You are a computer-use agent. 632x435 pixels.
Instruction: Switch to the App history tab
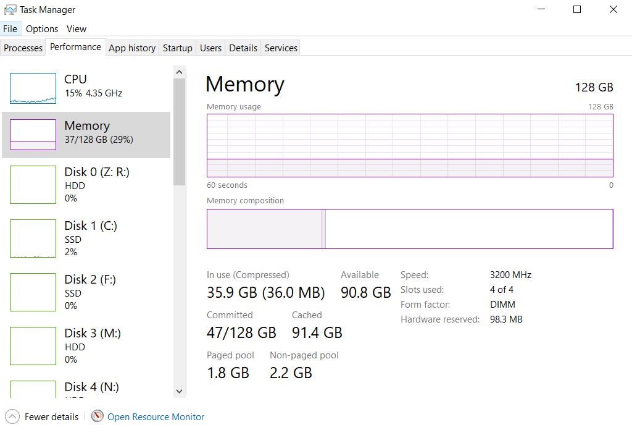click(132, 48)
